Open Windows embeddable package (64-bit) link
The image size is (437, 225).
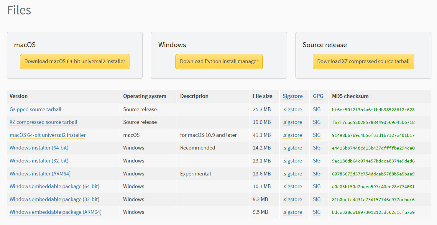55,186
